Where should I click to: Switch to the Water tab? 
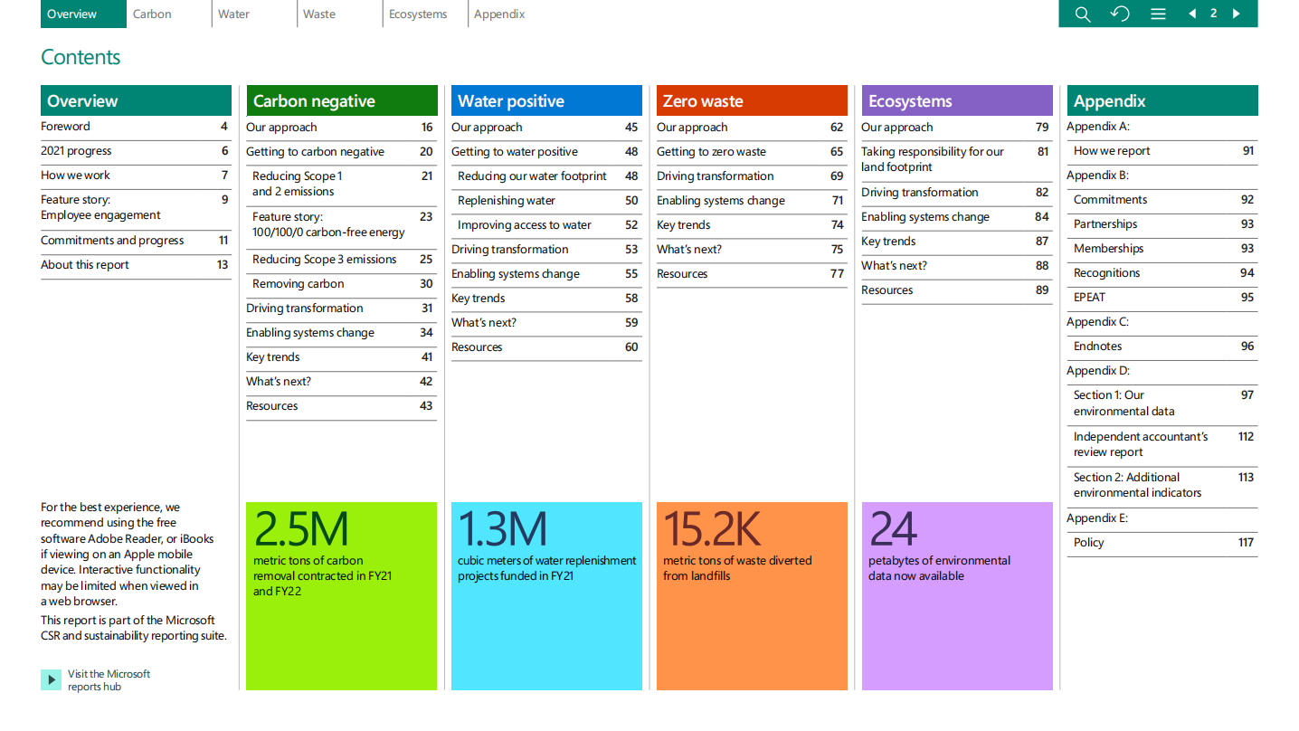(x=233, y=14)
